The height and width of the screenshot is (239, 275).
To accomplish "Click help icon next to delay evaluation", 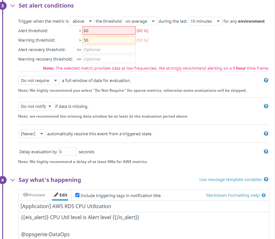I will (266, 151).
